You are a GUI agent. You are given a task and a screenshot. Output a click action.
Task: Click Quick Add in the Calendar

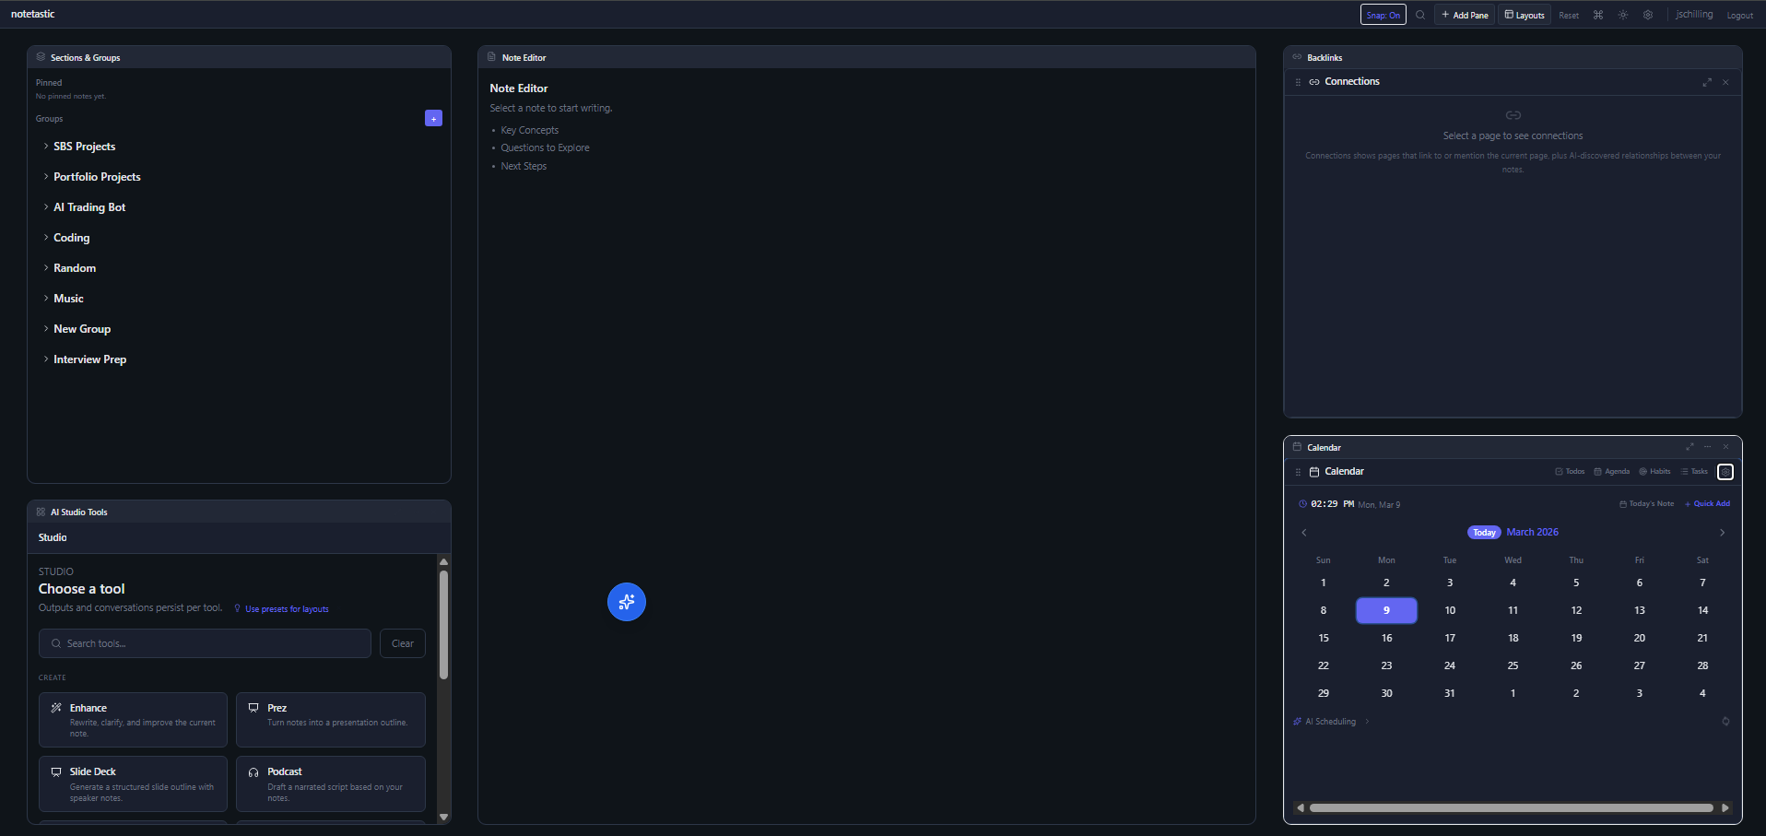click(1708, 504)
